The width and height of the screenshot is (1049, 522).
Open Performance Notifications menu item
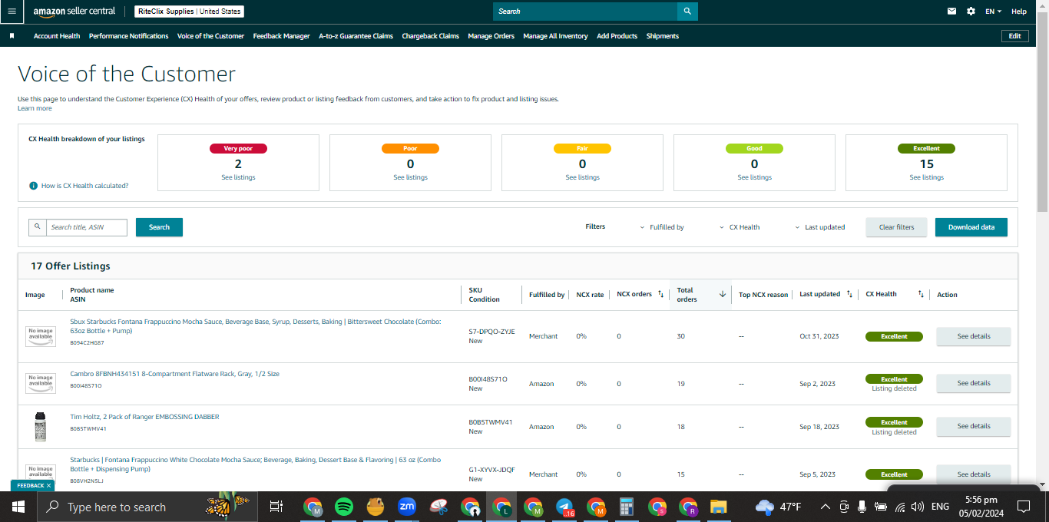point(128,36)
